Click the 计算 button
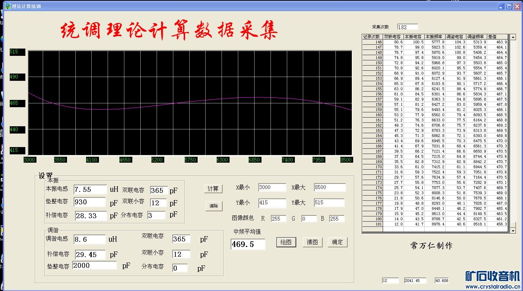The height and width of the screenshot is (291, 523). click(x=213, y=189)
